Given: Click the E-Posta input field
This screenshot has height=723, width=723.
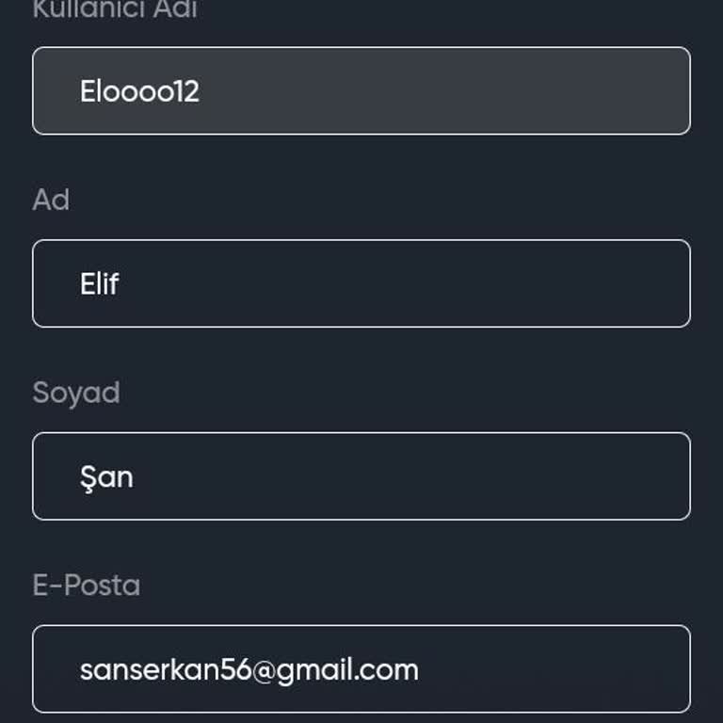Looking at the screenshot, I should (x=361, y=669).
